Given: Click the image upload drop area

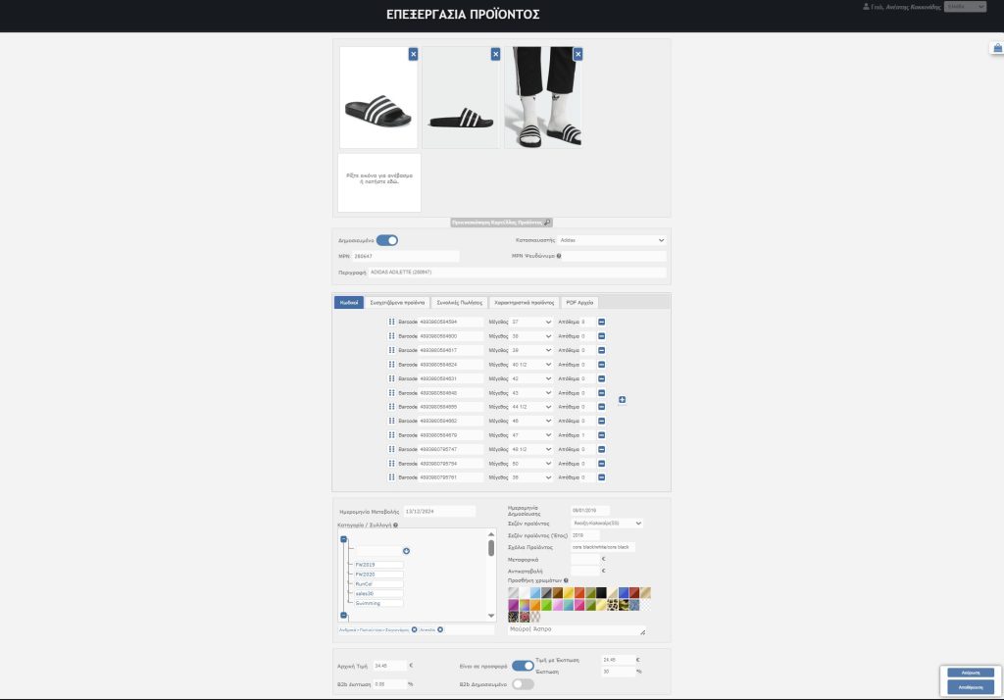Looking at the screenshot, I should [378, 181].
